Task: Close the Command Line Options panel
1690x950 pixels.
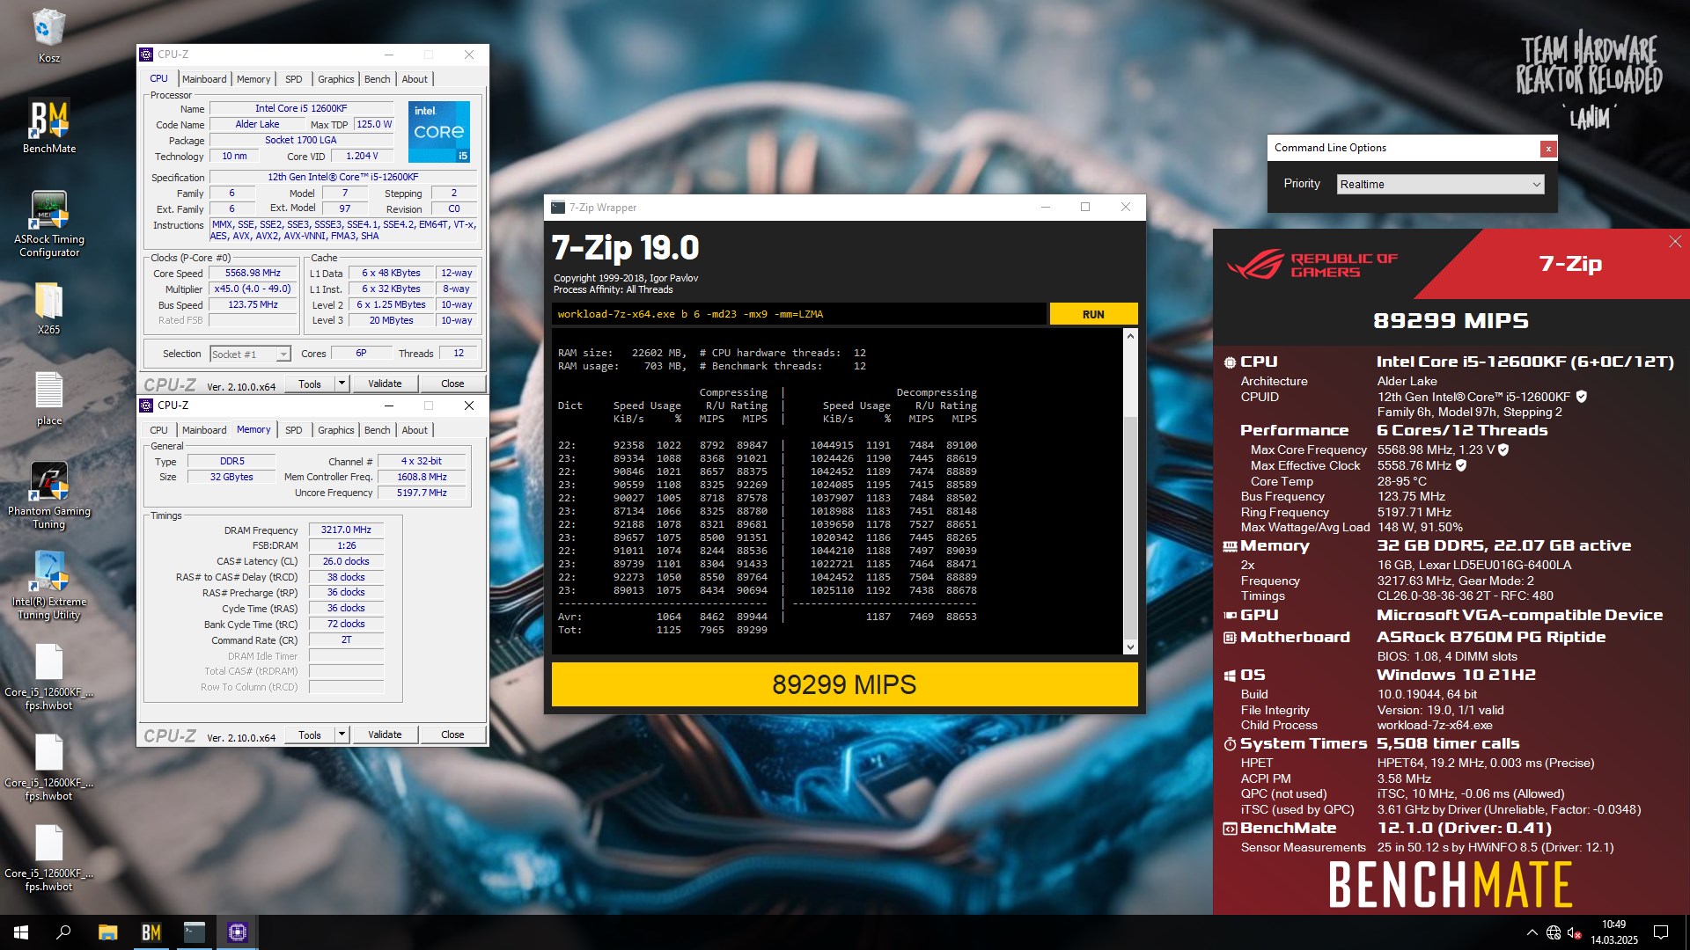Action: click(1547, 149)
